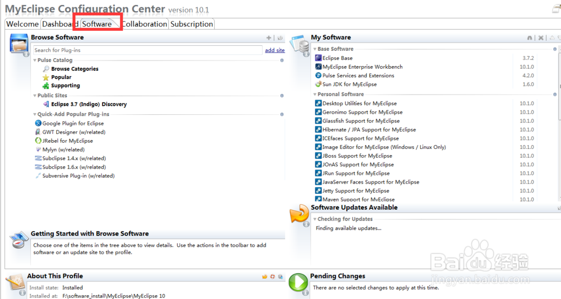Open the Collaboration tab
This screenshot has width=561, height=299.
point(145,24)
